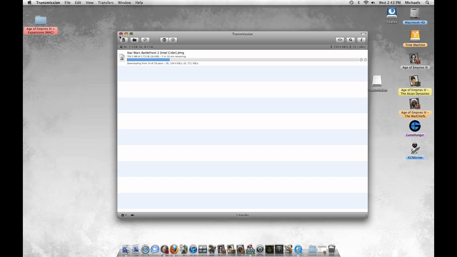Toggle the filter bar magnifier button
The image size is (457, 257).
[351, 40]
